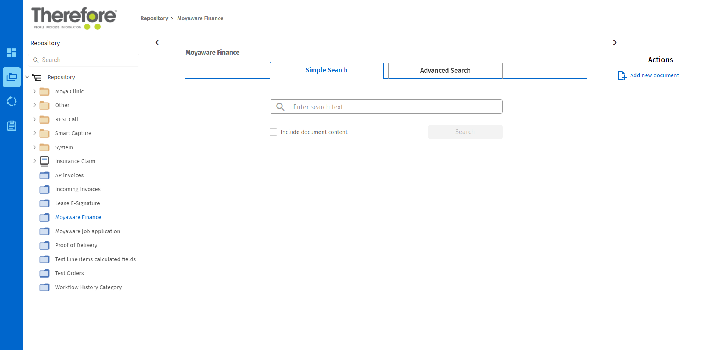Go to Repository in the breadcrumb
Screen dimensions: 716x350
(154, 18)
